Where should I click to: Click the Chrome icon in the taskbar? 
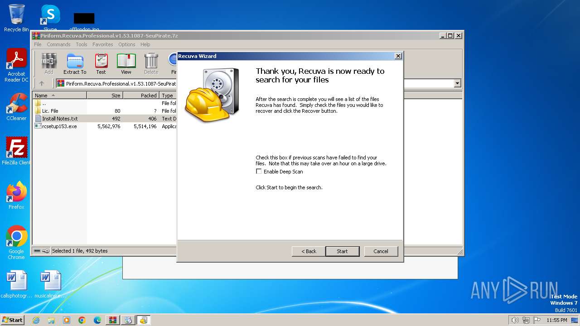point(82,320)
